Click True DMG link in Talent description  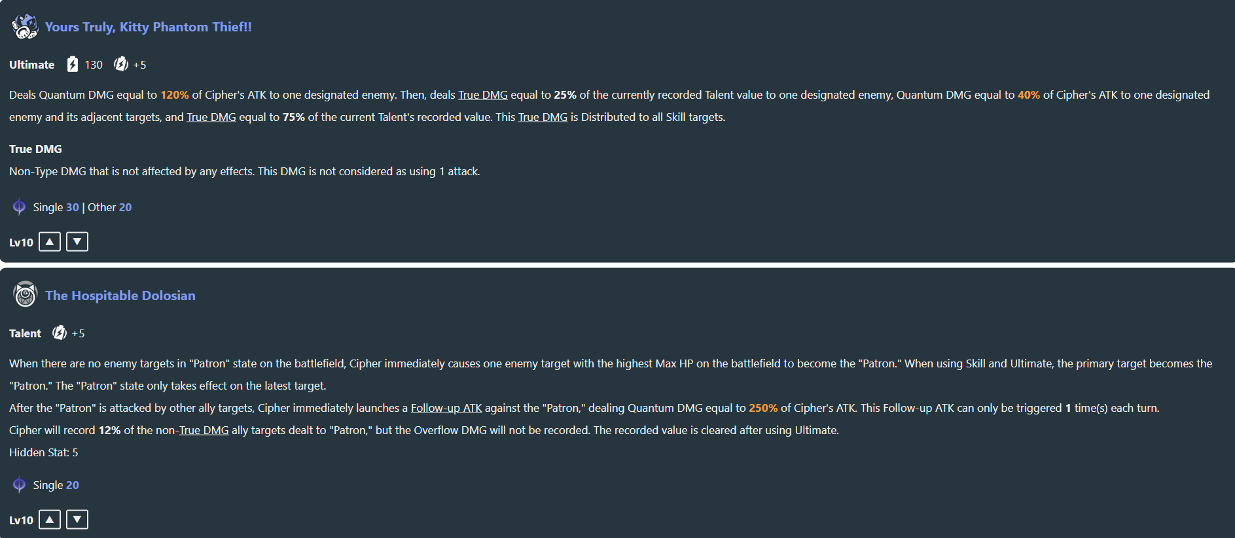(204, 430)
